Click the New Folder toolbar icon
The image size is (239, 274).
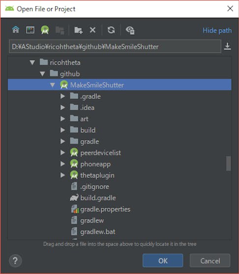click(x=78, y=30)
